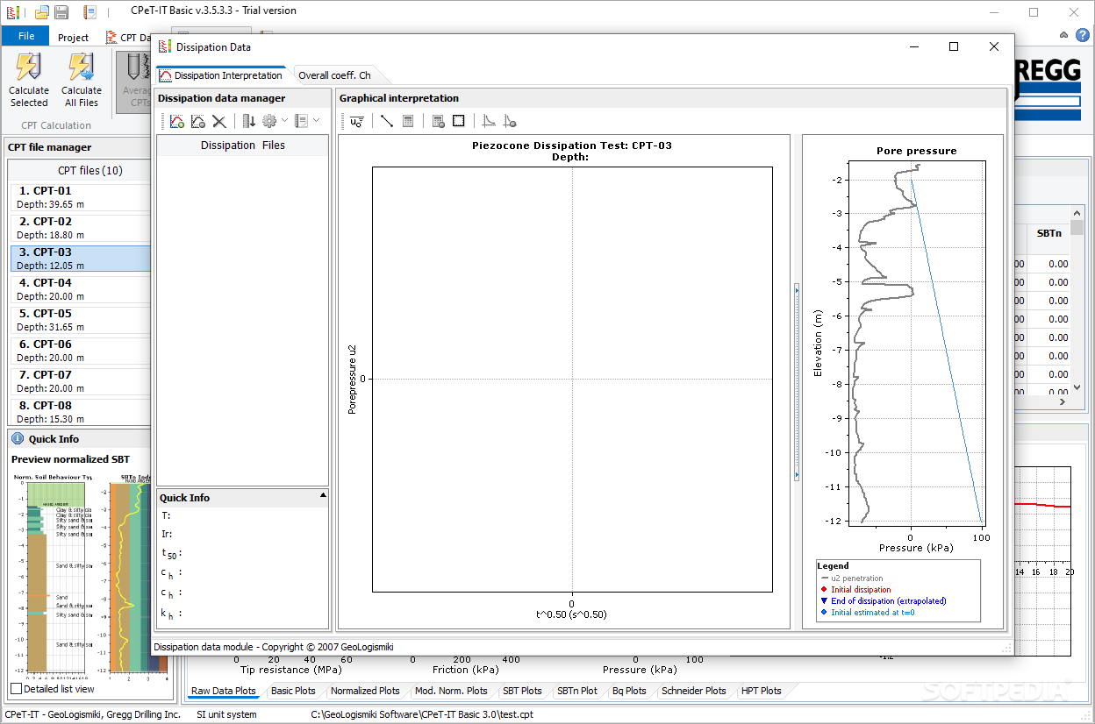This screenshot has width=1095, height=724.
Task: Select CPT-03 in the CPT file manager
Action: tap(80, 259)
